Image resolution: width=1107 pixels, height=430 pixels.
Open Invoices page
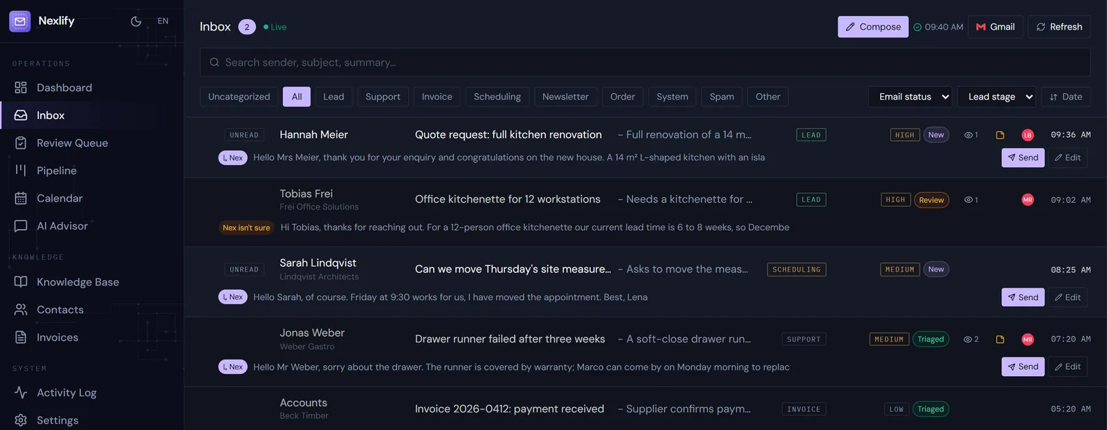click(91, 337)
